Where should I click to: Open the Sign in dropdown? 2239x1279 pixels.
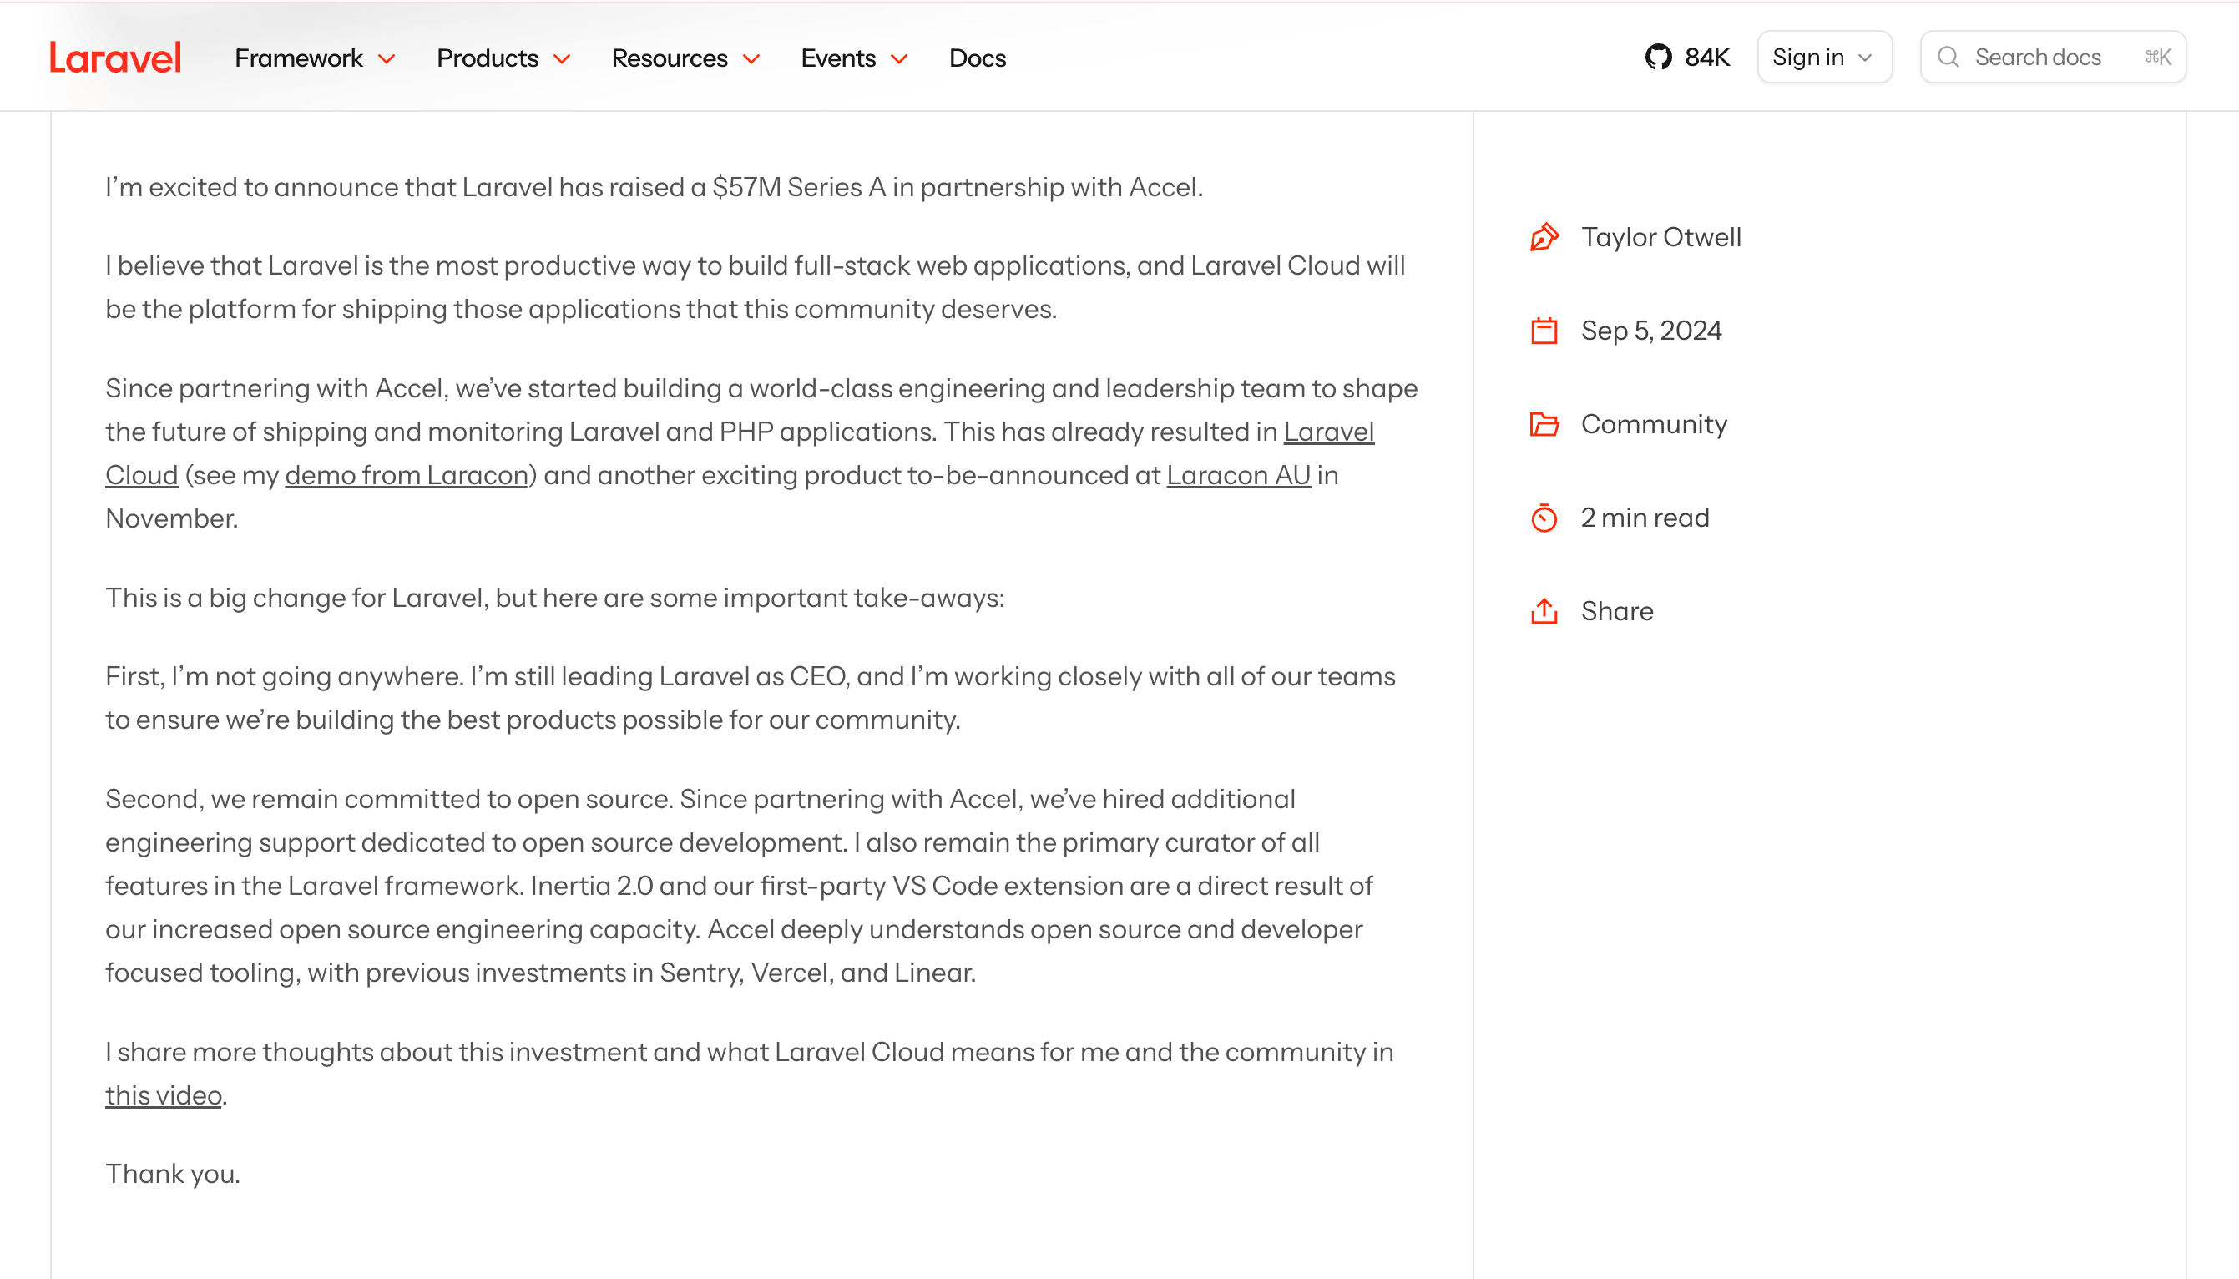click(x=1823, y=58)
